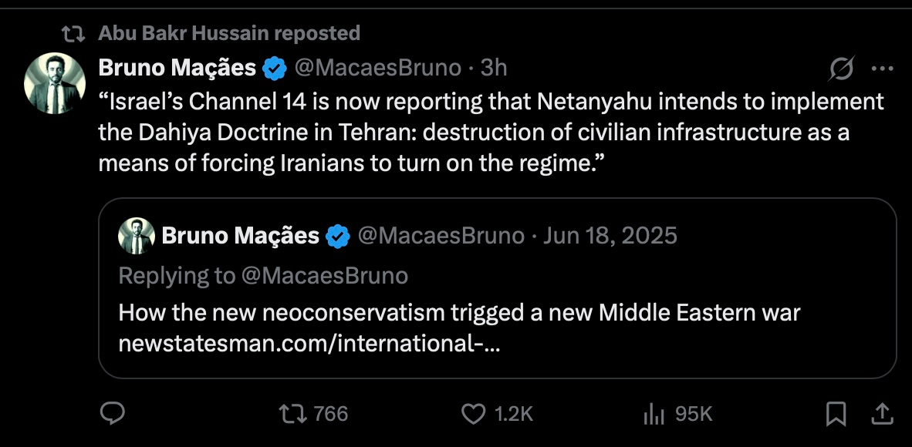Click the small avatar in quoted tweet
This screenshot has height=447, width=912.
coord(137,236)
